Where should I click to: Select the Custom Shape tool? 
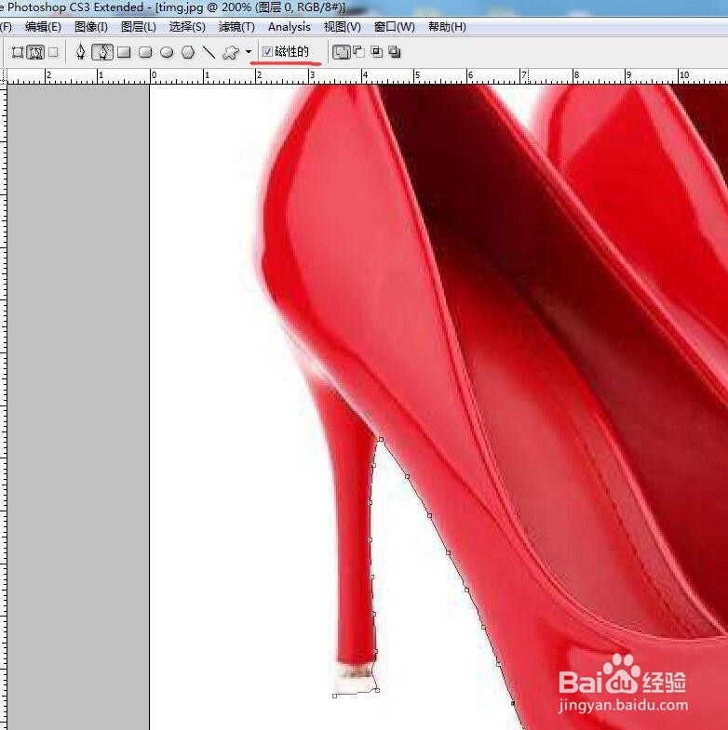tap(231, 53)
